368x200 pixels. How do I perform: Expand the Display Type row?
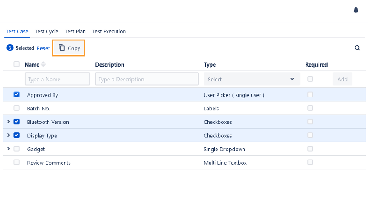(8, 135)
